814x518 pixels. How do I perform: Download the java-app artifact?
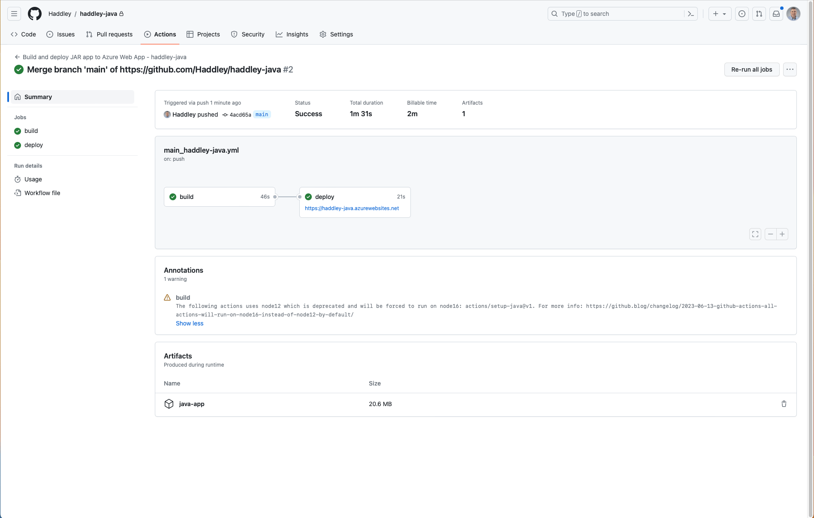pyautogui.click(x=192, y=404)
